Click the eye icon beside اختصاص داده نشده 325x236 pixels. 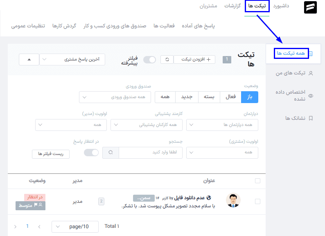[x=311, y=96]
